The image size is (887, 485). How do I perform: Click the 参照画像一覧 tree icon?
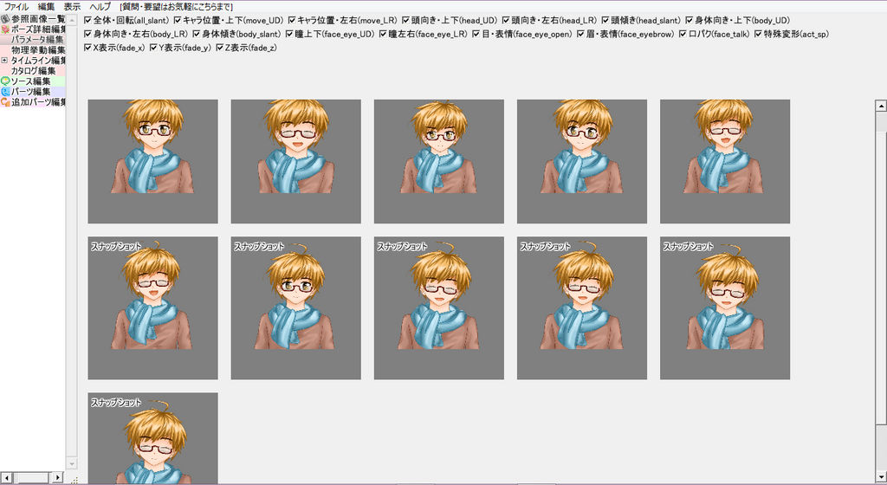[x=5, y=19]
